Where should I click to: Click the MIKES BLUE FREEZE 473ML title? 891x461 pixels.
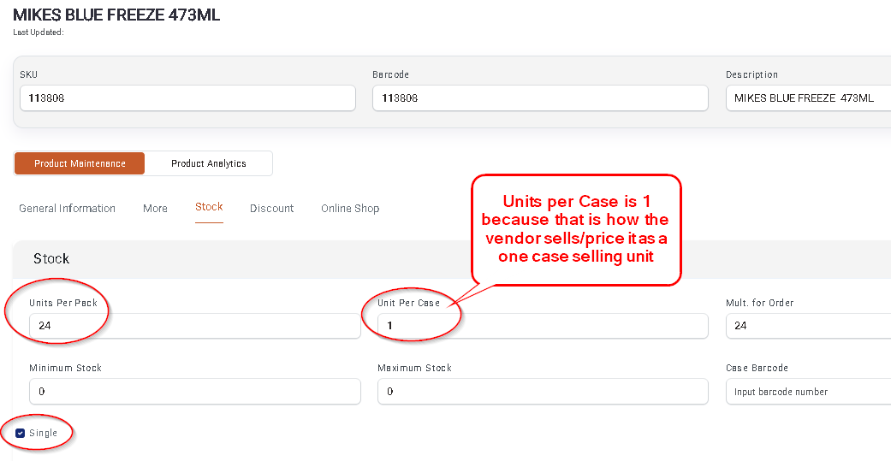click(116, 15)
